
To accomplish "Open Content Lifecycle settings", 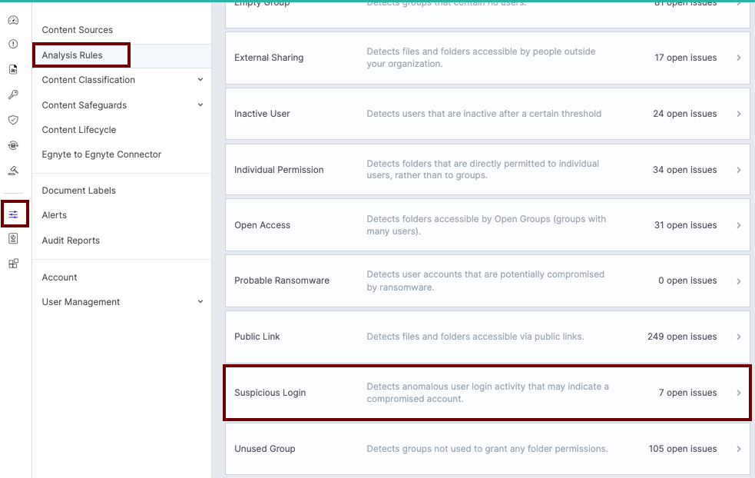I will tap(79, 130).
